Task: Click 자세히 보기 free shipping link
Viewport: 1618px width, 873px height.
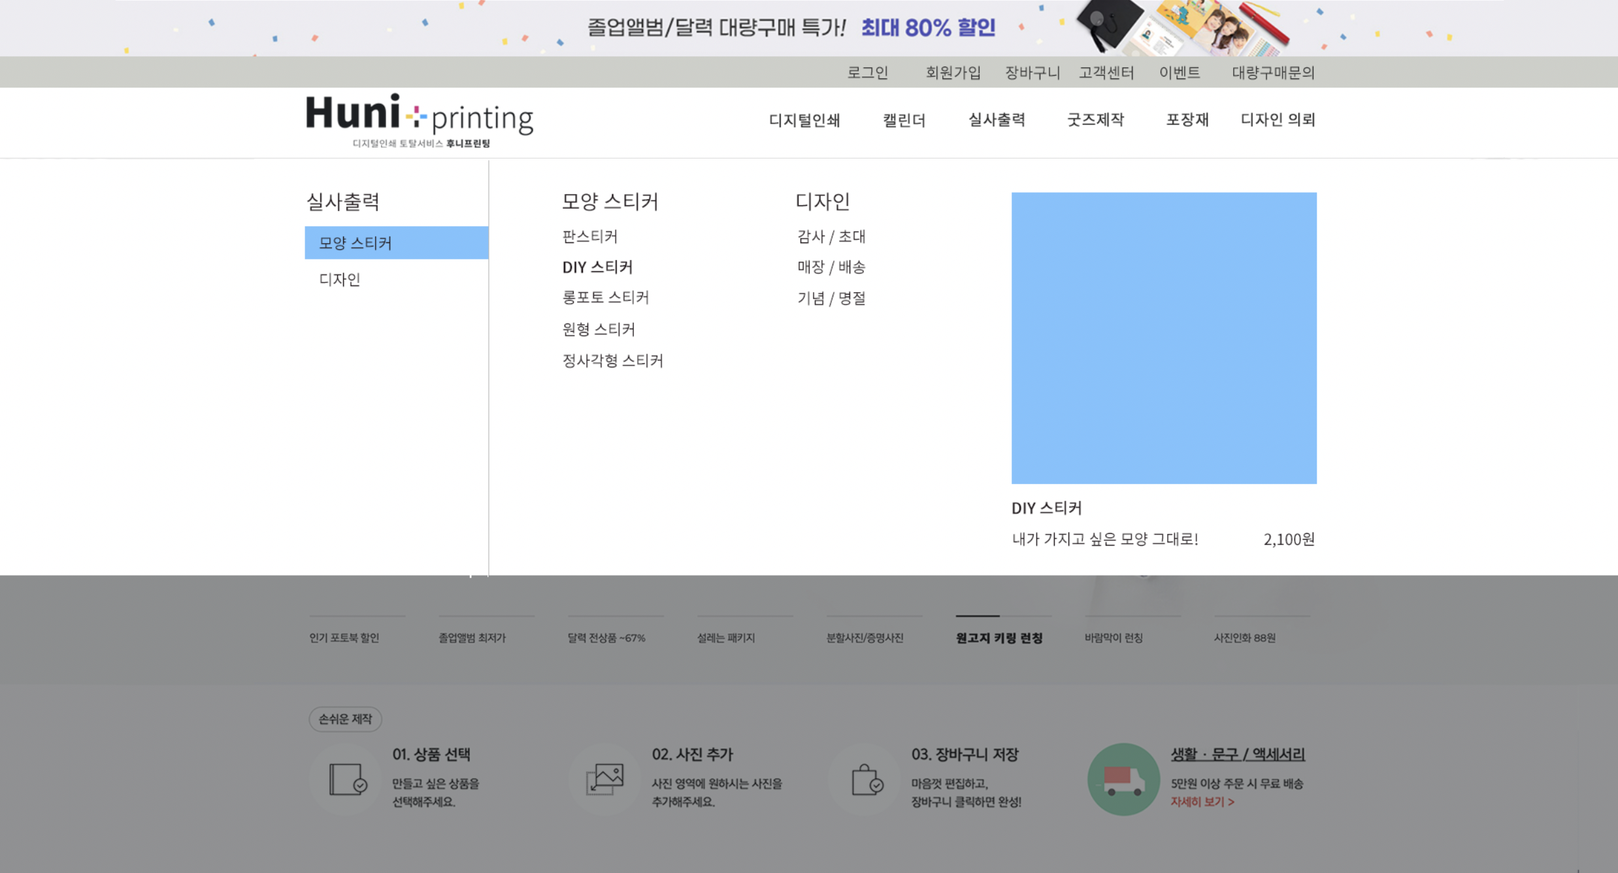Action: point(1202,802)
